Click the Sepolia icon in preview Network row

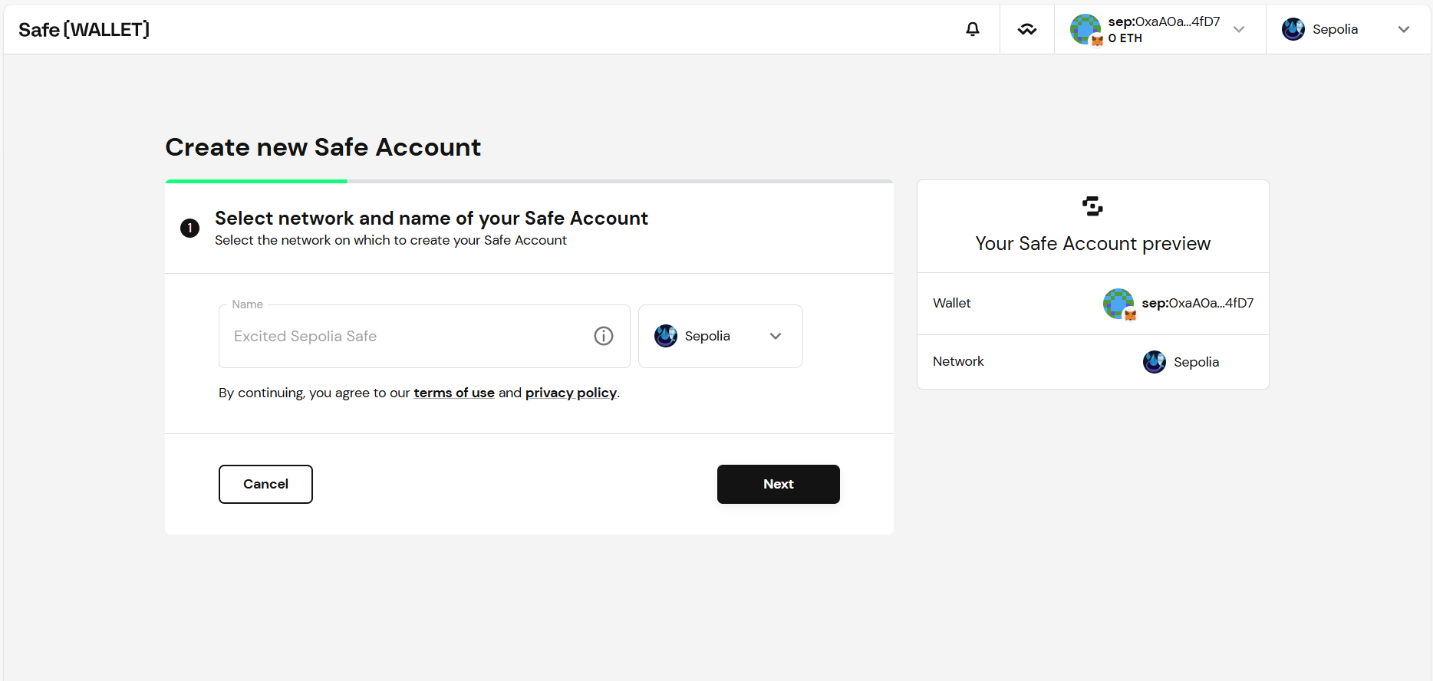coord(1155,362)
